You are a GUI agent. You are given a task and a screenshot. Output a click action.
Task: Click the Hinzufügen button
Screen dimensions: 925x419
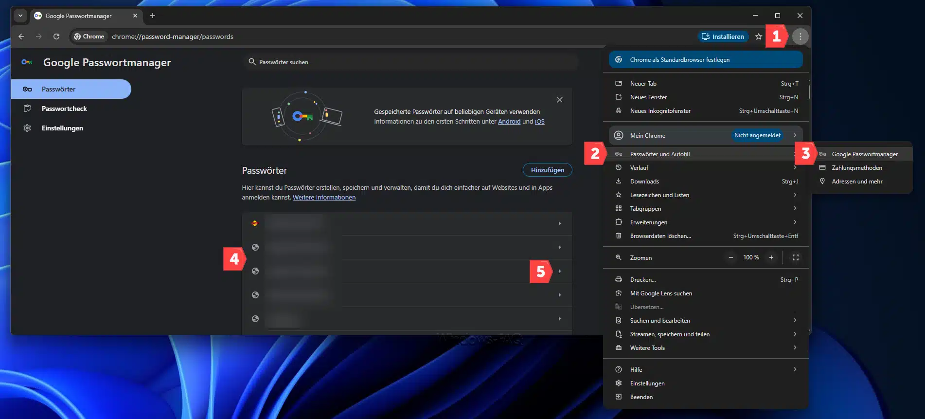(x=547, y=170)
